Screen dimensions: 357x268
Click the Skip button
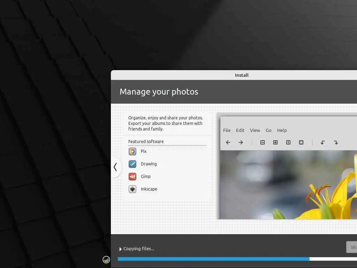[352, 247]
